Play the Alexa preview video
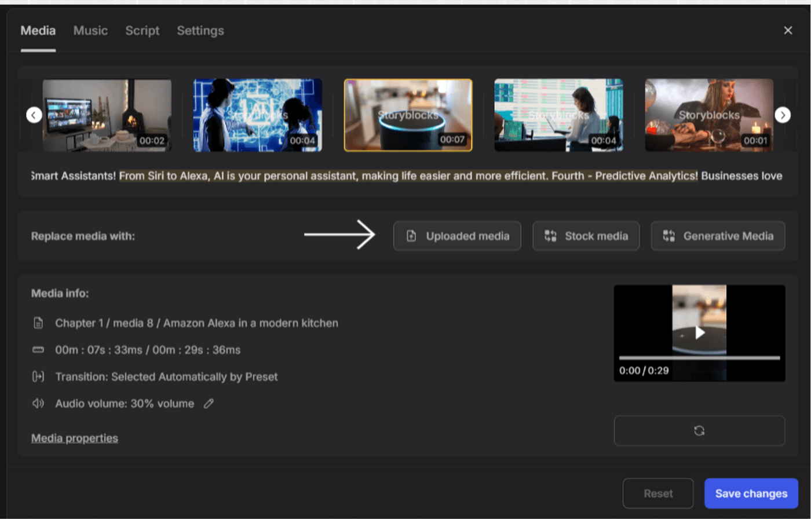This screenshot has width=811, height=519. [x=699, y=332]
